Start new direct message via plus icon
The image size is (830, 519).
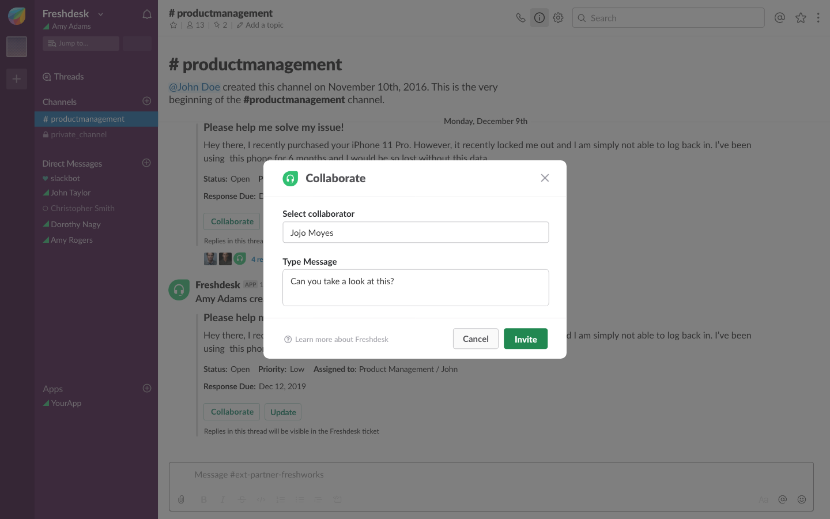click(x=146, y=163)
